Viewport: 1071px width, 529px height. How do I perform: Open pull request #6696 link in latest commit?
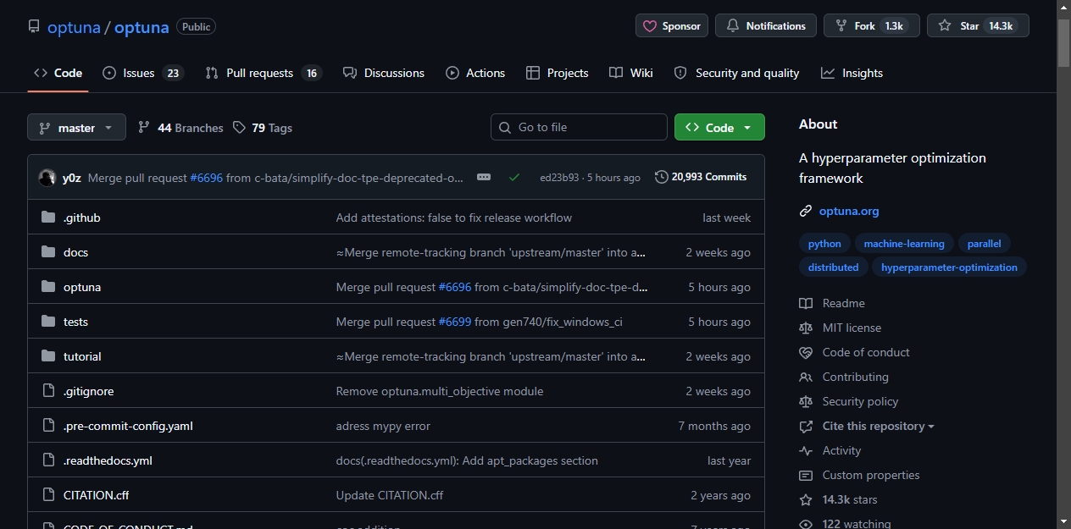(x=206, y=178)
